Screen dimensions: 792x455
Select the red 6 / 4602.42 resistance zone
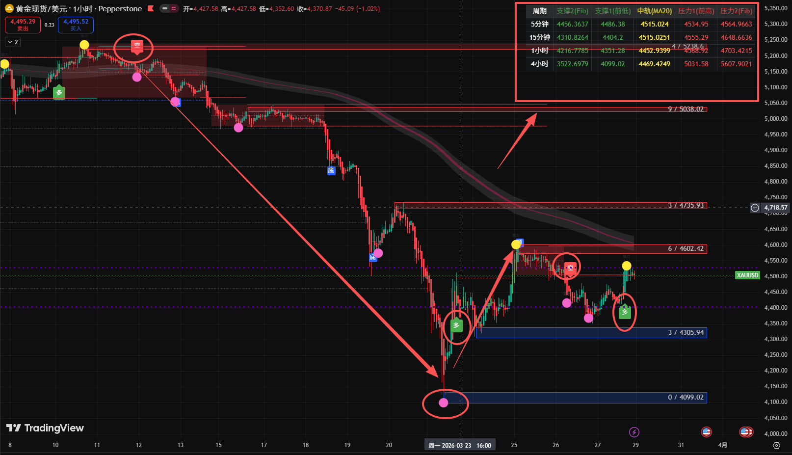click(613, 249)
